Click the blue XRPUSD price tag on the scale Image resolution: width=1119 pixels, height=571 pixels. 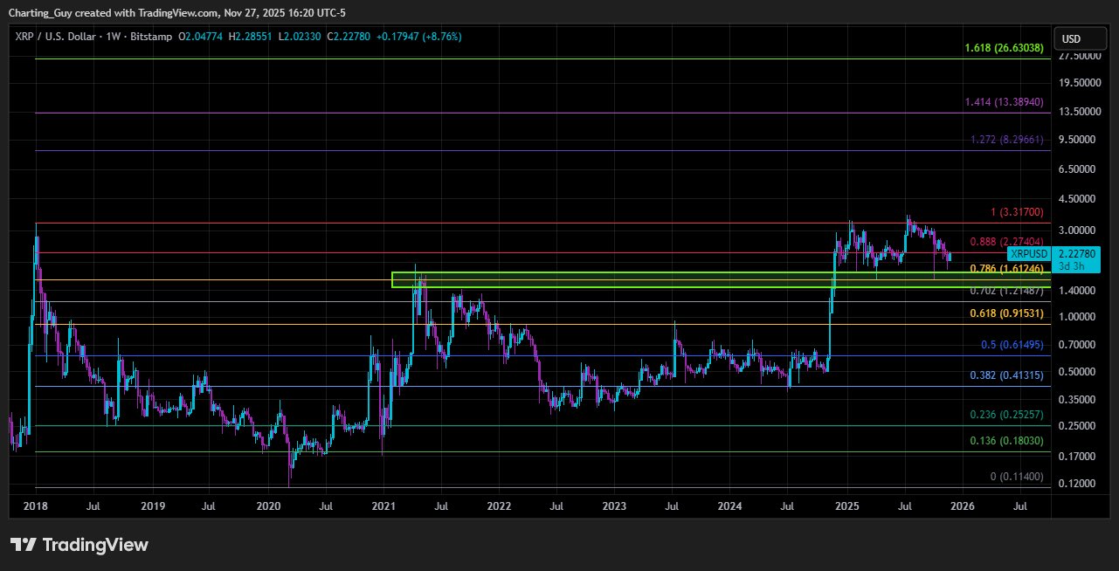[1029, 253]
